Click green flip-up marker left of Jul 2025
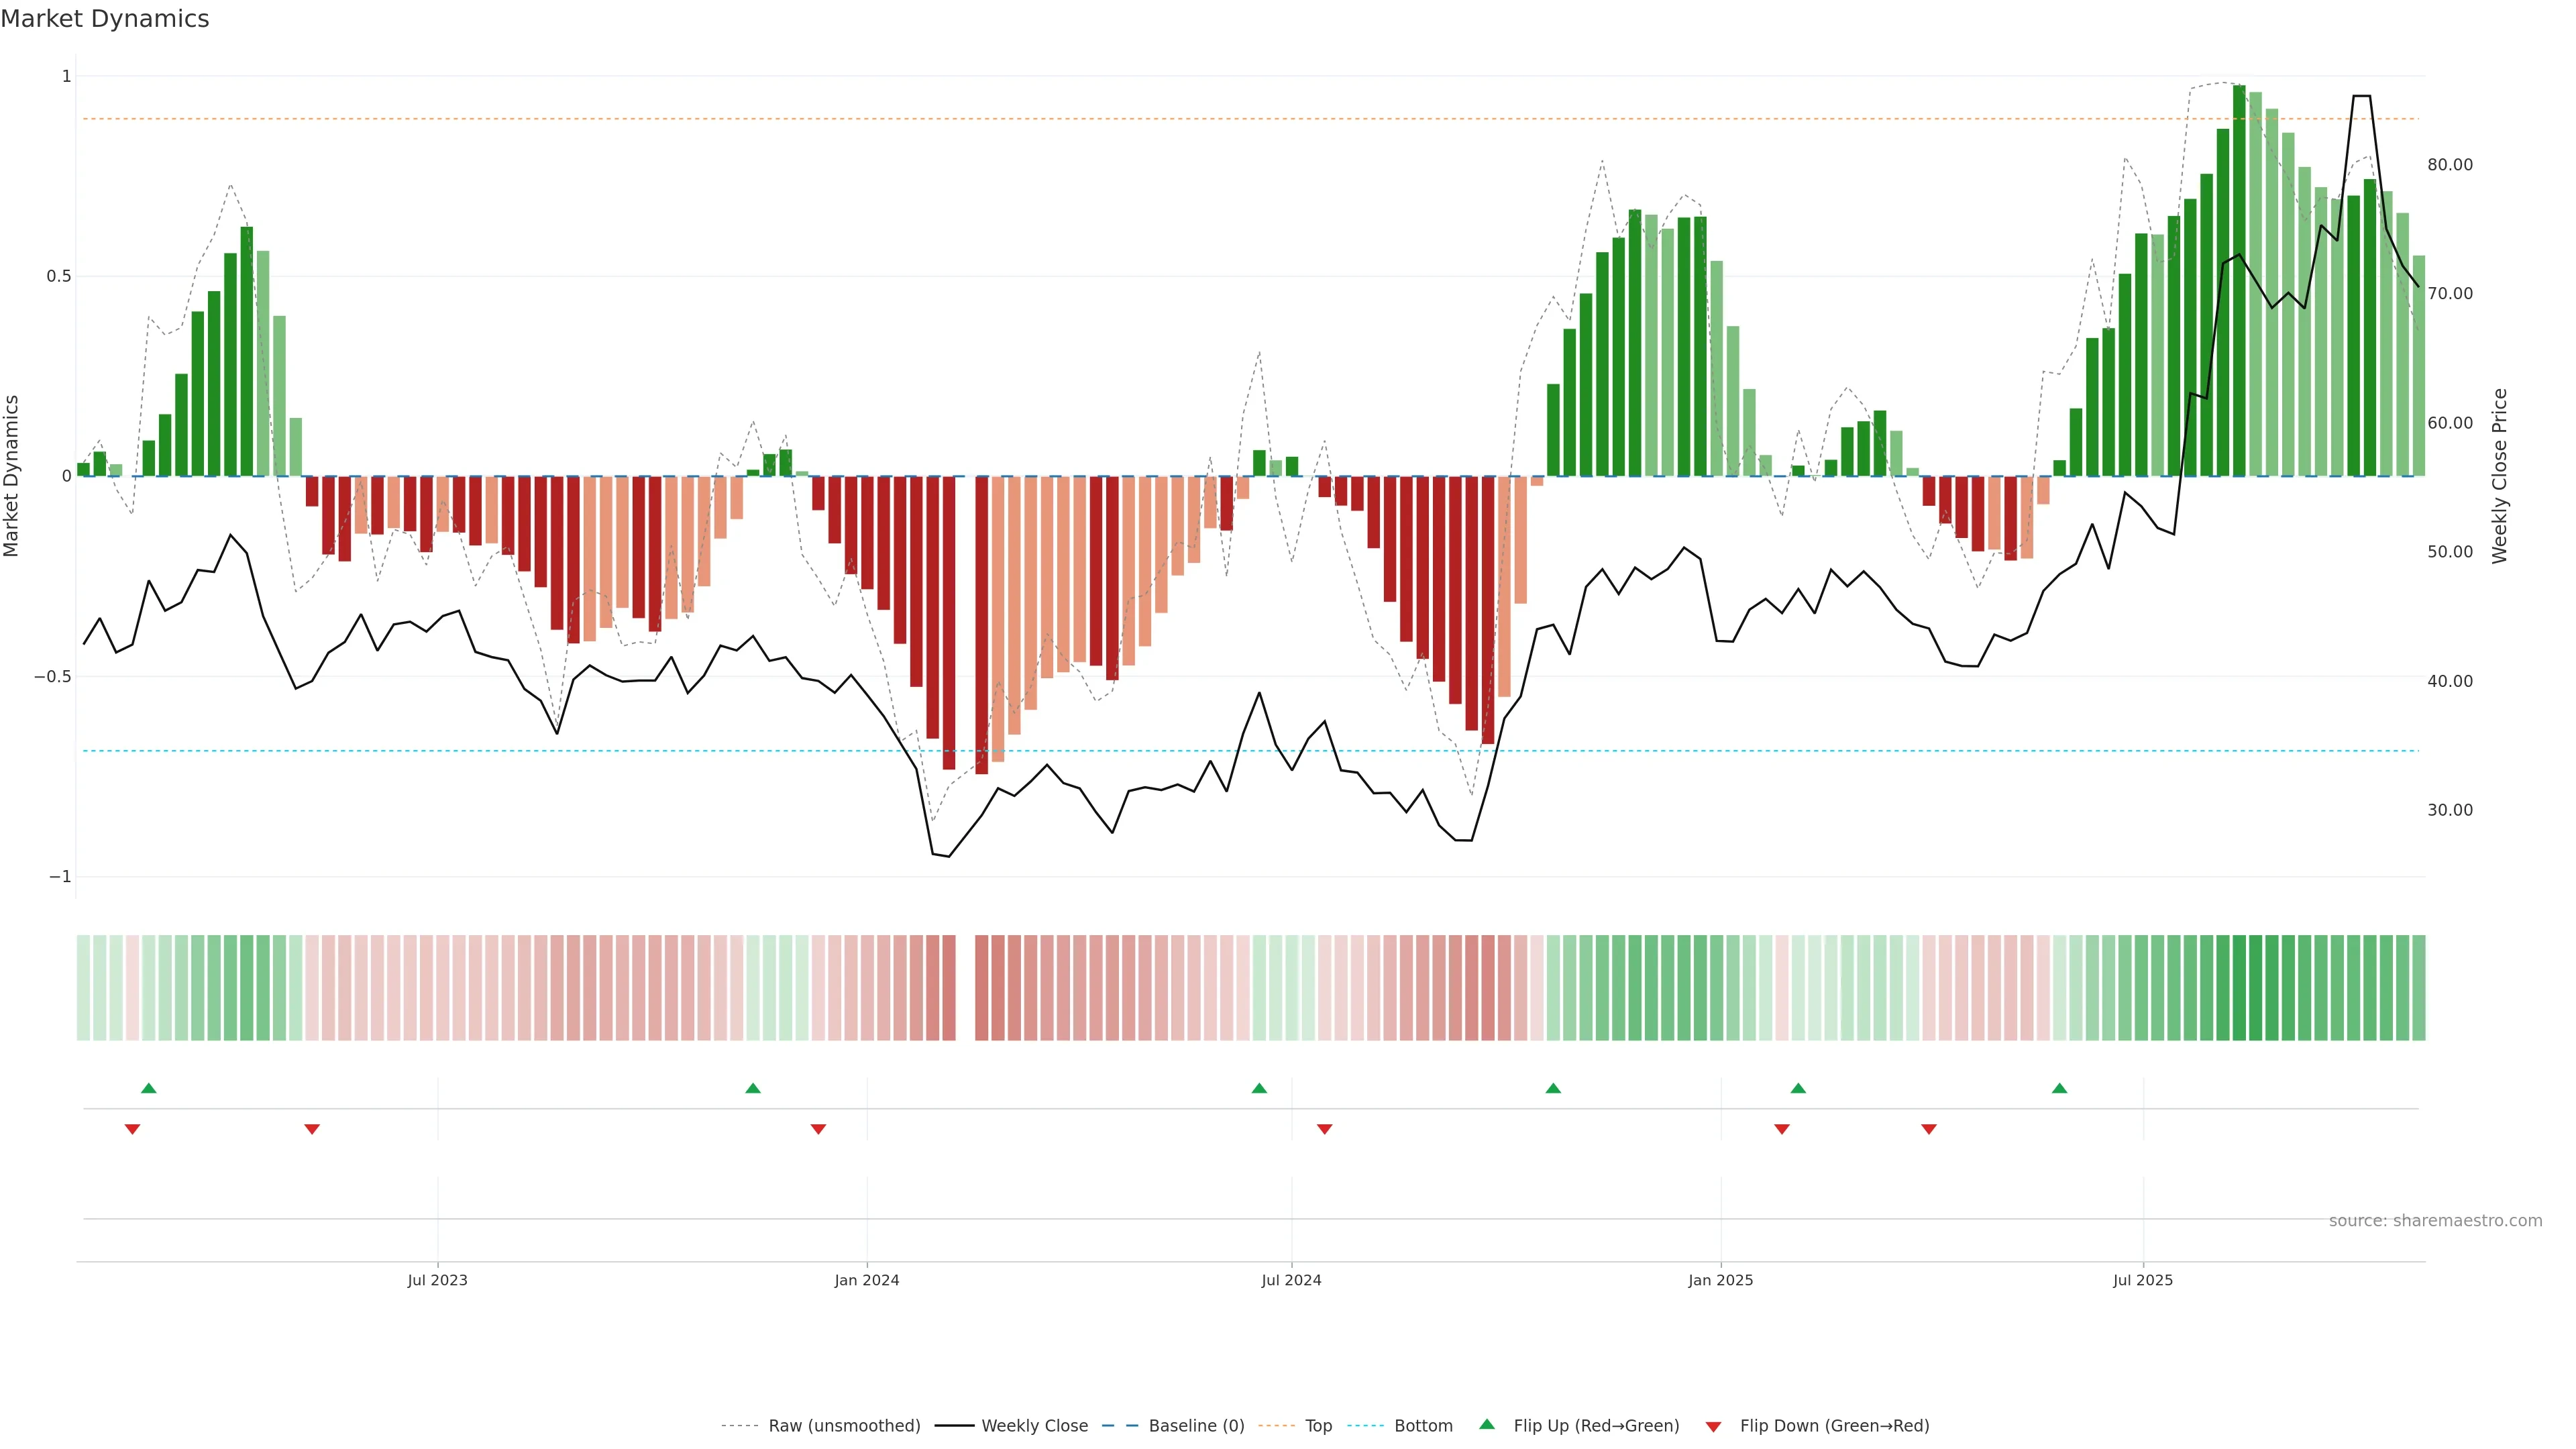The width and height of the screenshot is (2576, 1449). (2059, 1088)
